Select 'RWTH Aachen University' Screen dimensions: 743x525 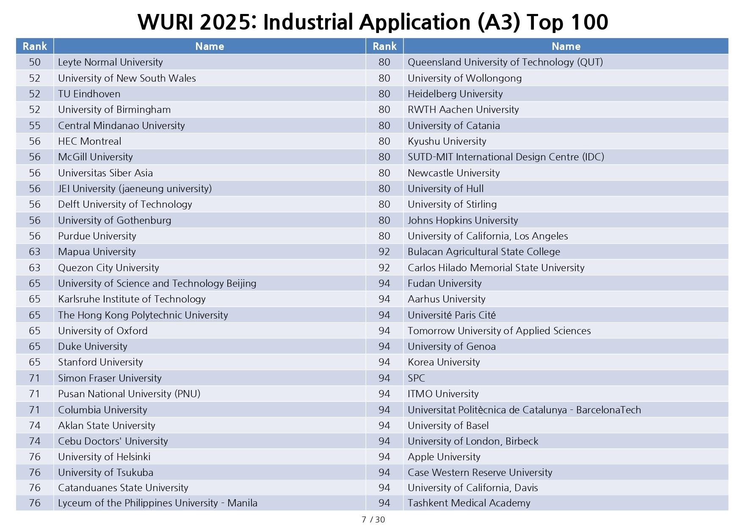click(463, 110)
